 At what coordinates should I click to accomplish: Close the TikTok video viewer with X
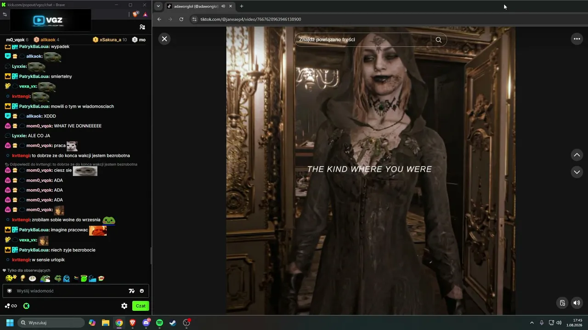pos(164,39)
